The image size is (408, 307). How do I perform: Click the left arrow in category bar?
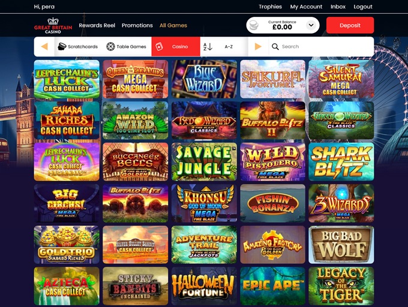[x=44, y=47]
